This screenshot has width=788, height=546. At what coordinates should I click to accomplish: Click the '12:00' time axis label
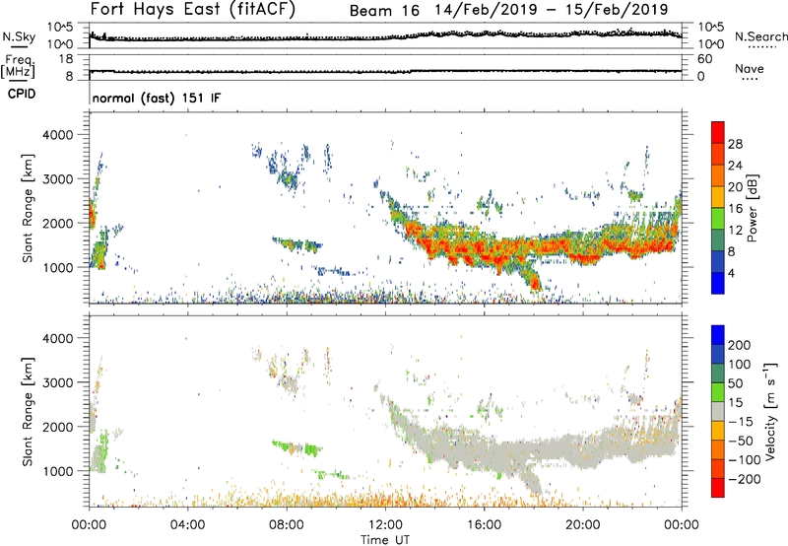[385, 525]
